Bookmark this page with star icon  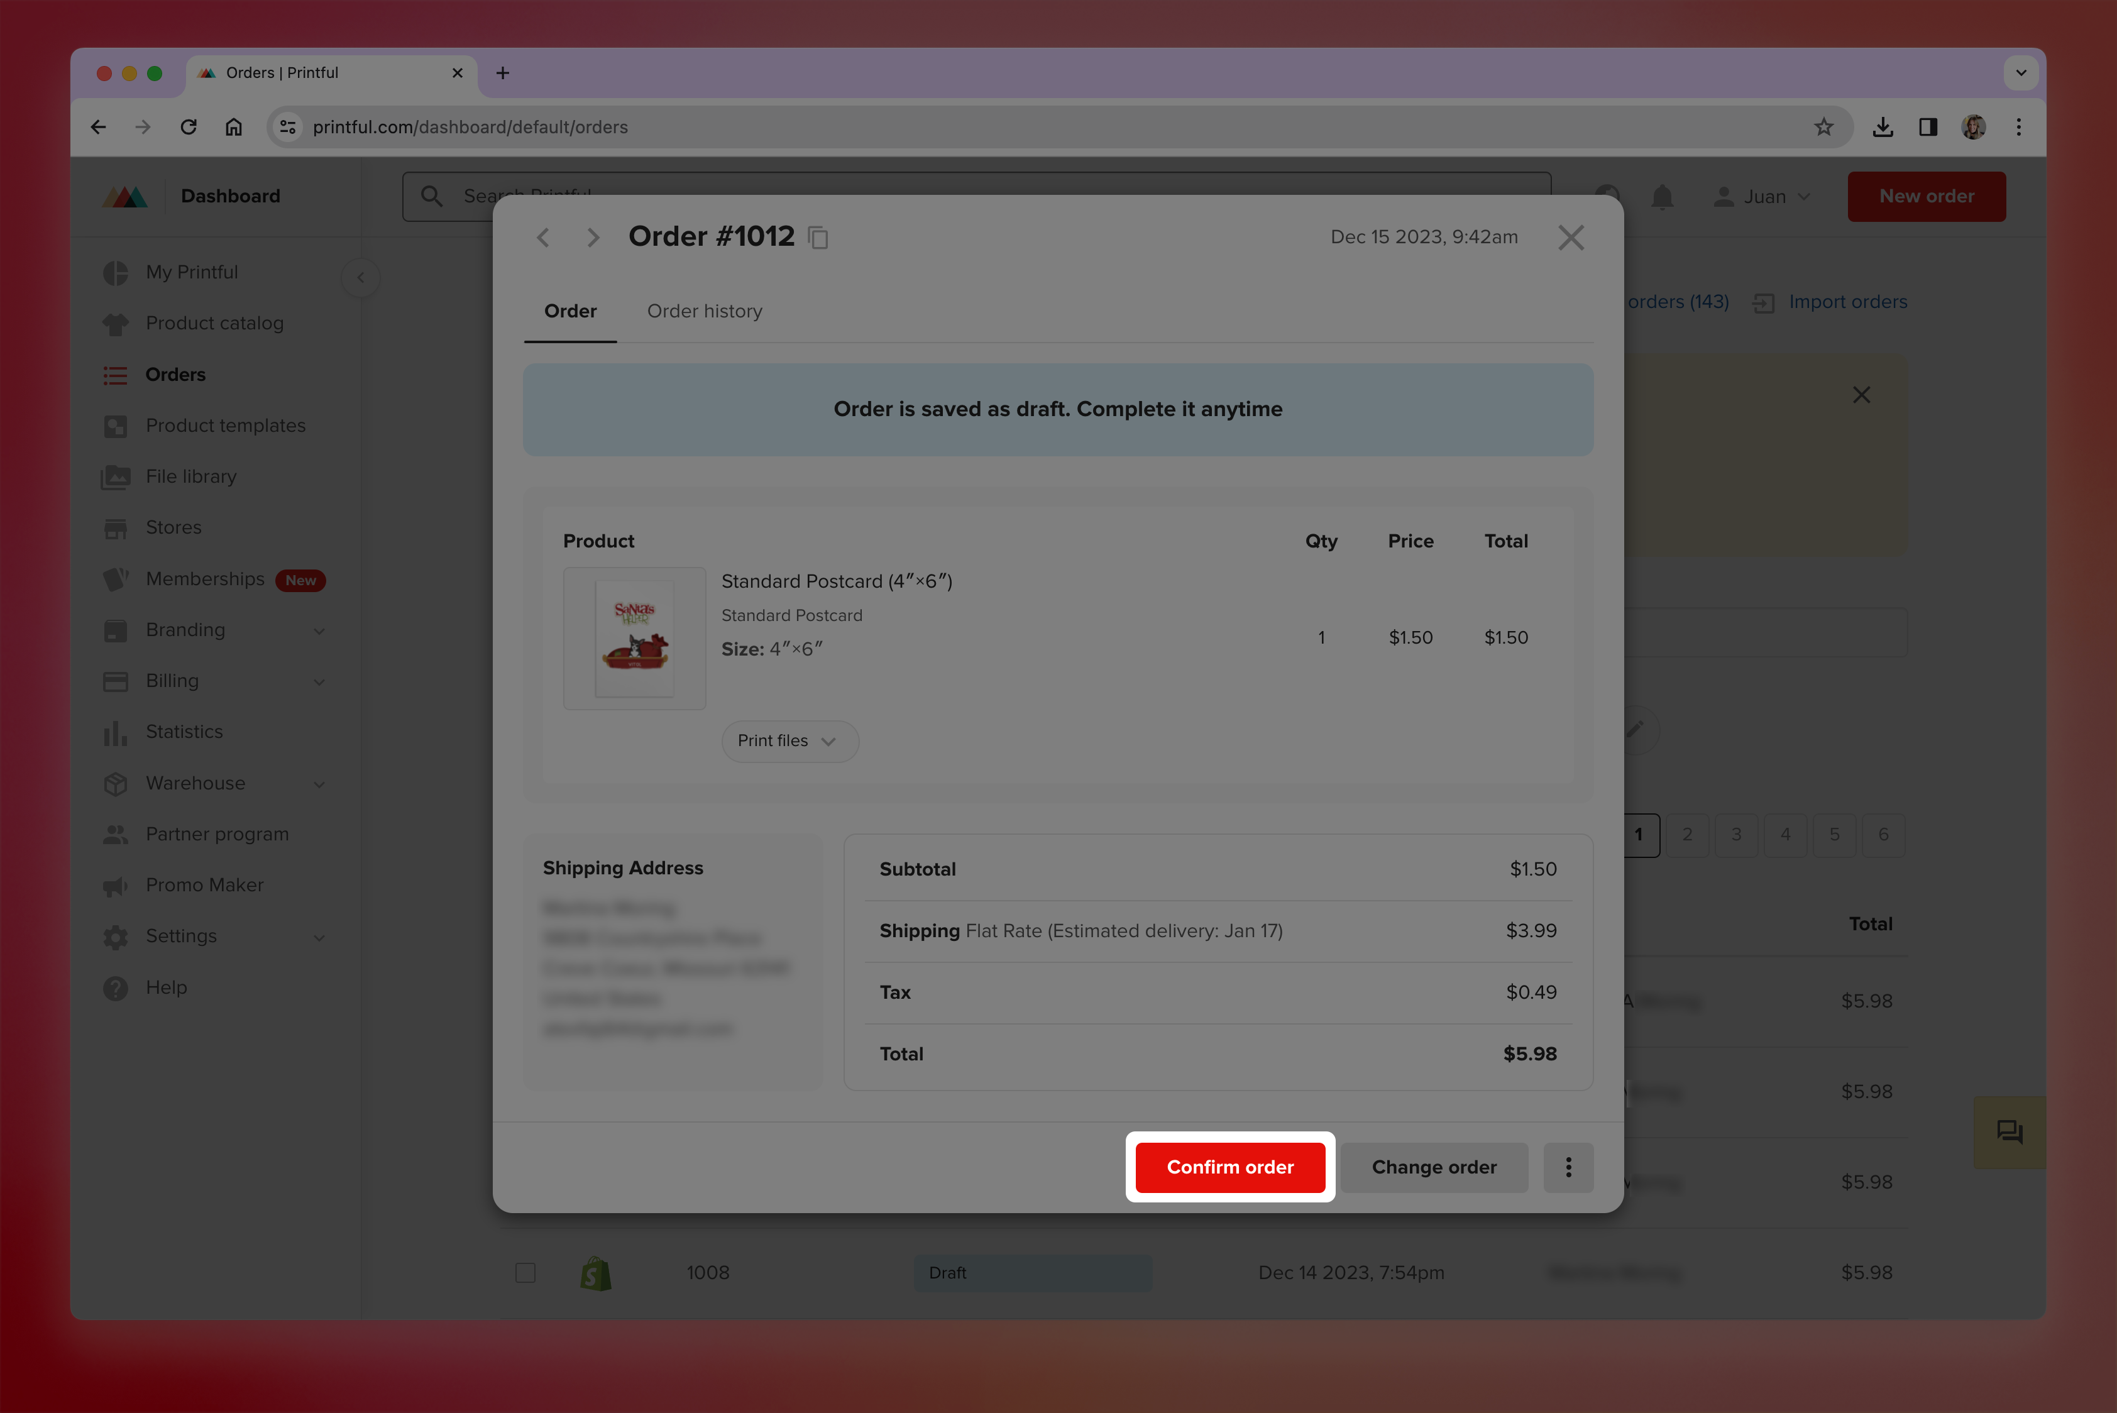pos(1823,127)
